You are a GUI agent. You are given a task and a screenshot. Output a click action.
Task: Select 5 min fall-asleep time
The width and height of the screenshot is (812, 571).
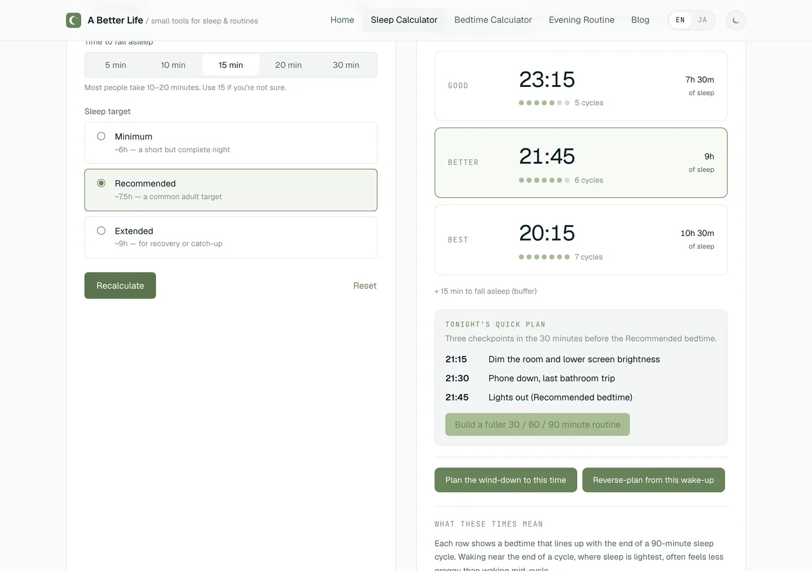tap(115, 65)
